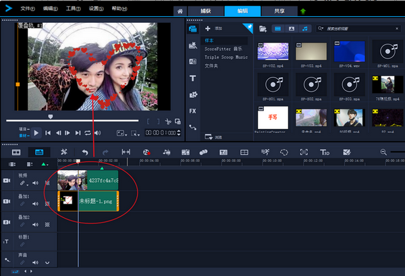The width and height of the screenshot is (405, 276).
Task: Open the 3D title editor (T3D) tool
Action: pyautogui.click(x=325, y=152)
